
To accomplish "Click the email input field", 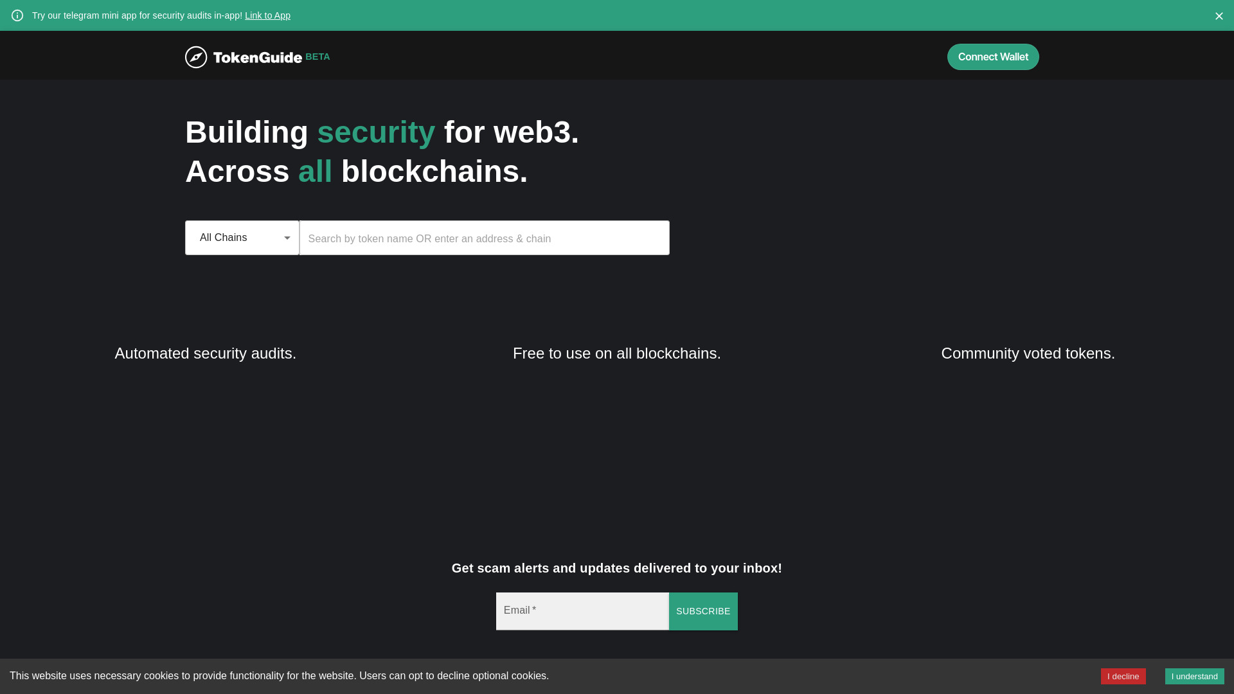I will [582, 611].
